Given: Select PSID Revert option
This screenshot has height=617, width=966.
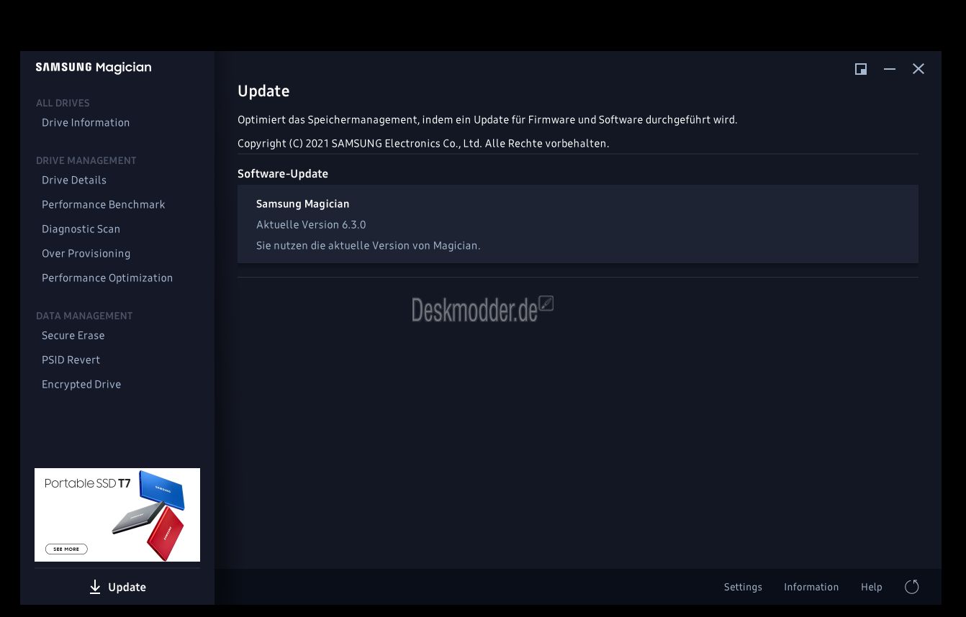Looking at the screenshot, I should [71, 360].
